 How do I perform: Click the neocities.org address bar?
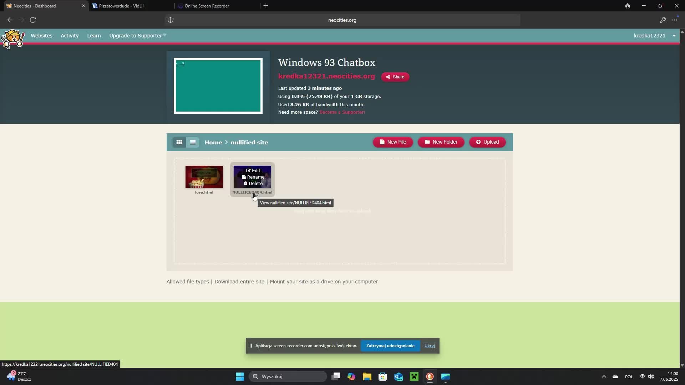342,20
